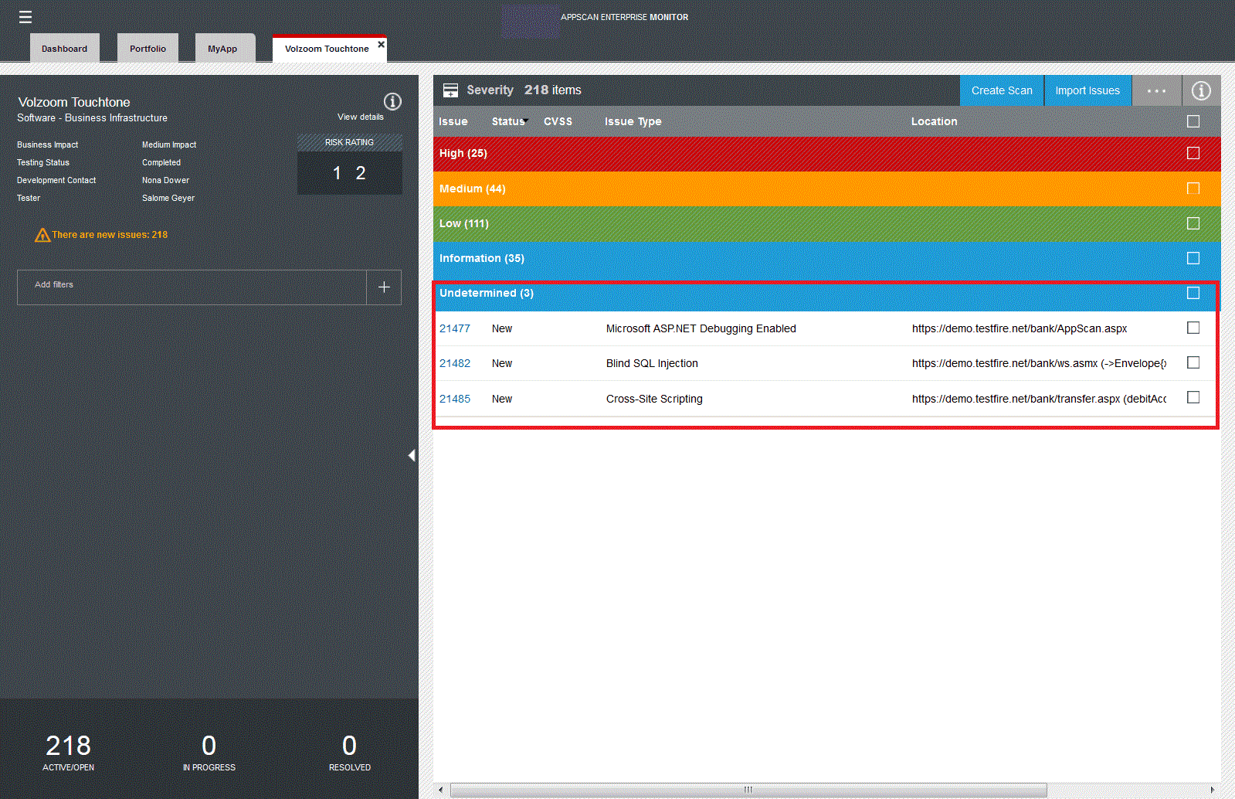Close the Volzoom Touchtone tab
The image size is (1235, 799).
click(381, 45)
